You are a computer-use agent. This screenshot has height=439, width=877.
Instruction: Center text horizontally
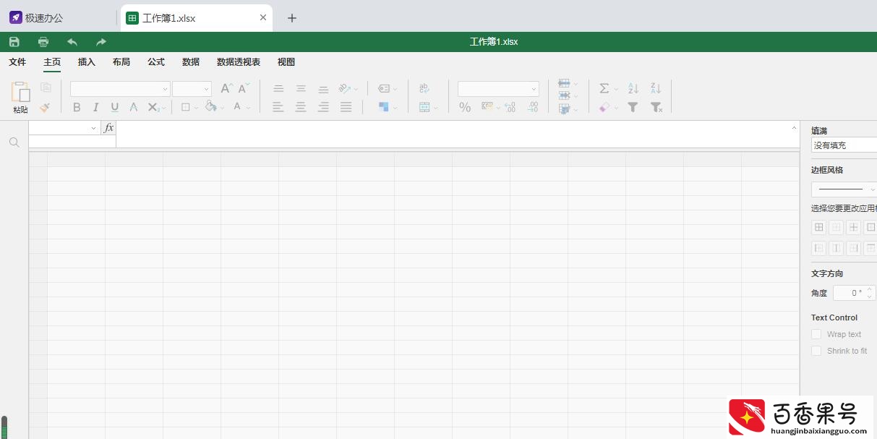[301, 107]
